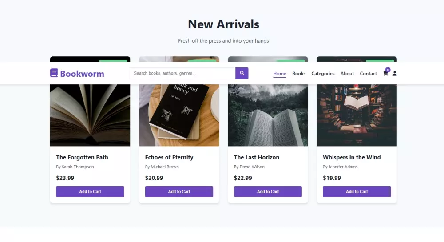Screen dimensions: 444x242
Task: Click The Last Horizon book cover image
Action: [x=268, y=115]
